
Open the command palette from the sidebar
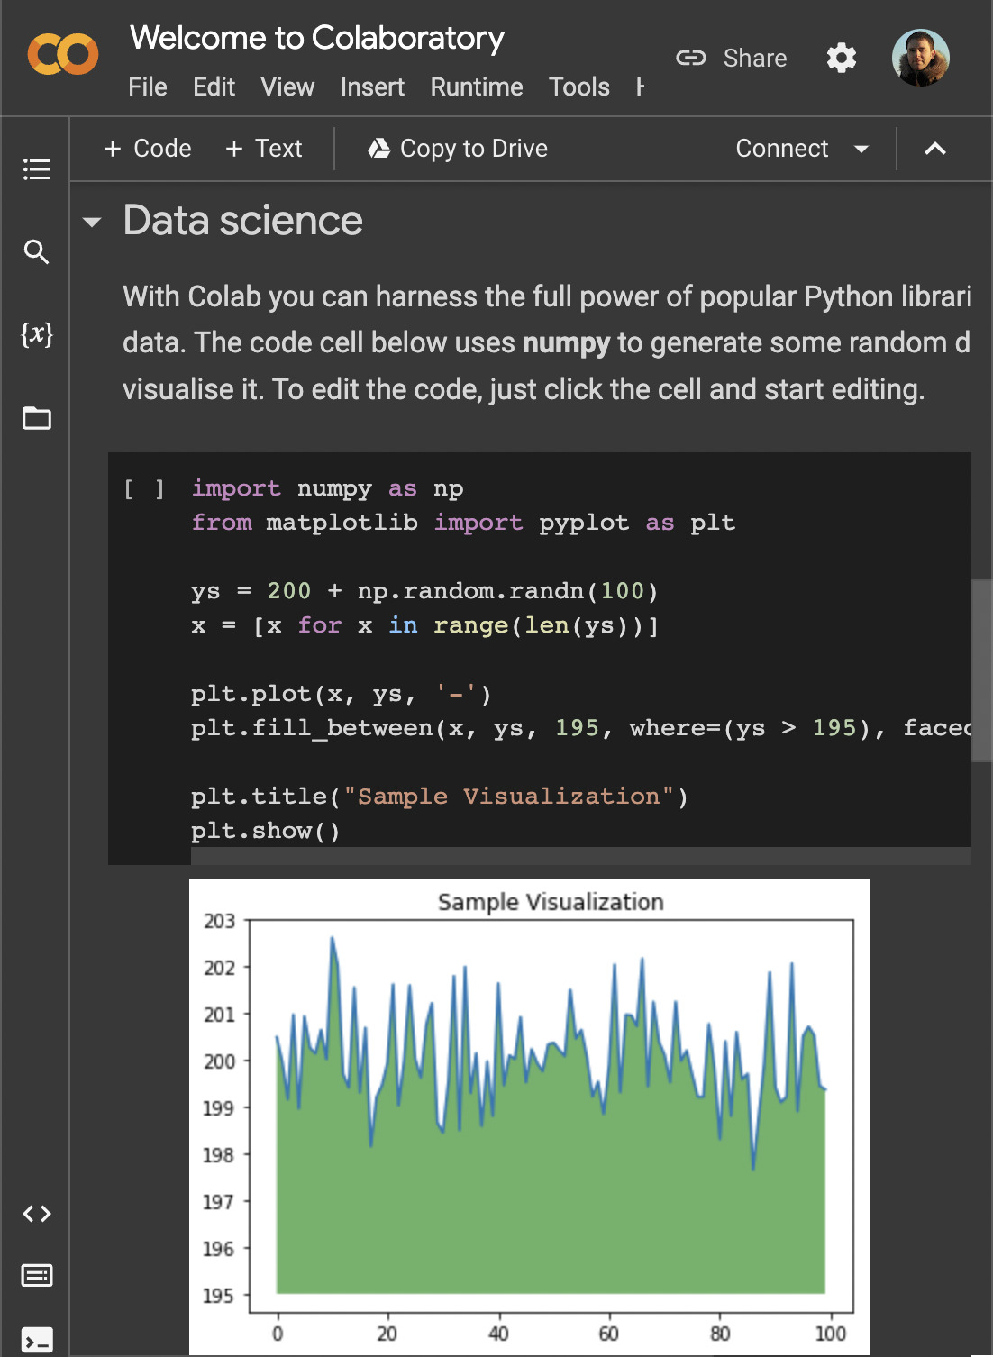(36, 1276)
